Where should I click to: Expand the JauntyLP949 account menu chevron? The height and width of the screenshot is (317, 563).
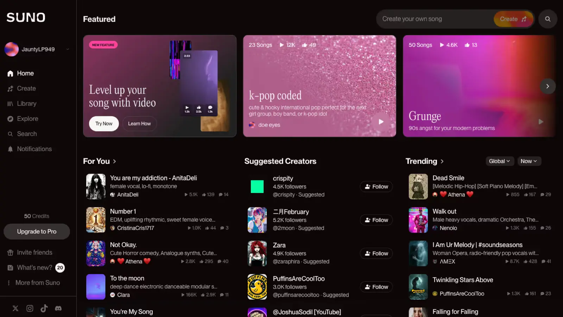[x=68, y=49]
